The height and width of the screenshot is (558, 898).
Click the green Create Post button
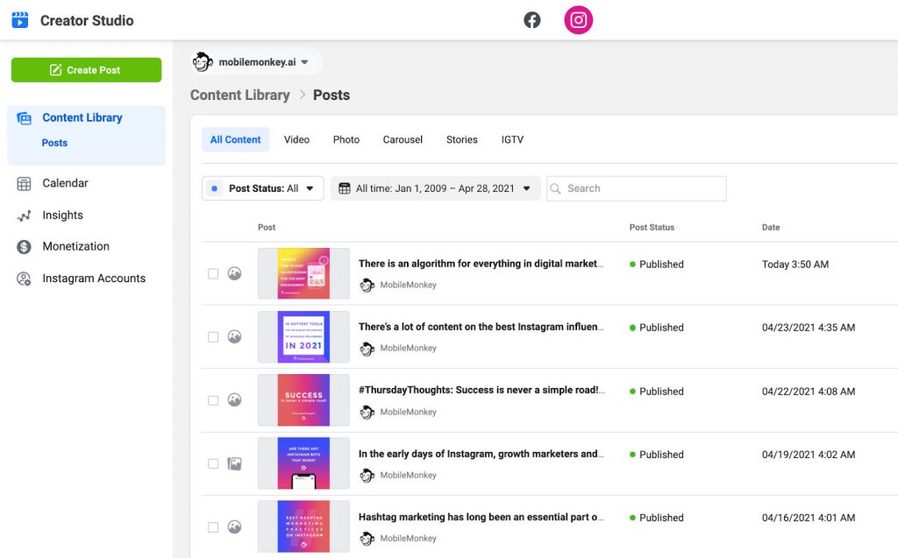pyautogui.click(x=87, y=70)
